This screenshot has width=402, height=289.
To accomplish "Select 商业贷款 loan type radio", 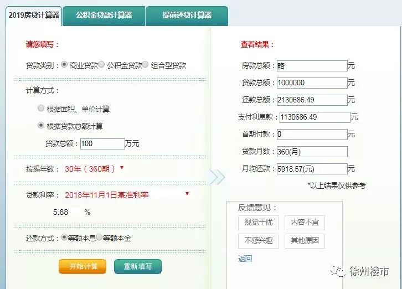I will coord(64,64).
